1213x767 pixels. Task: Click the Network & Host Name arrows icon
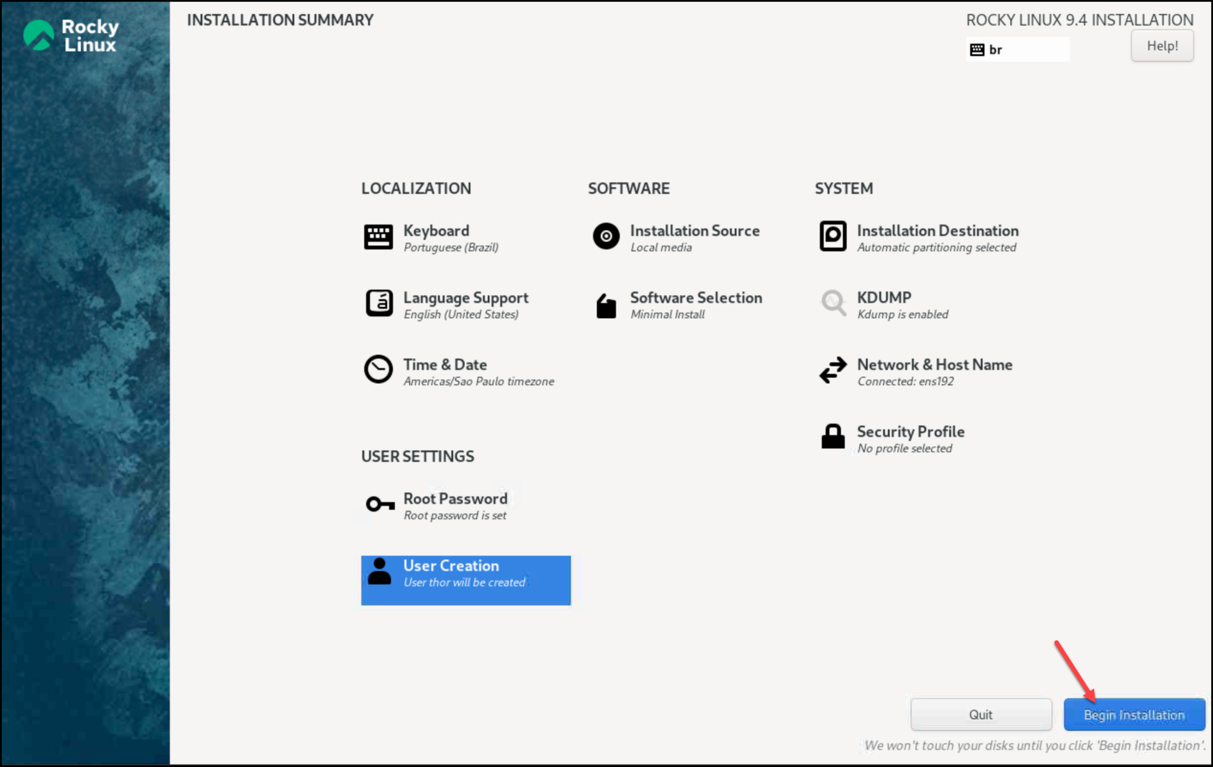pyautogui.click(x=833, y=371)
